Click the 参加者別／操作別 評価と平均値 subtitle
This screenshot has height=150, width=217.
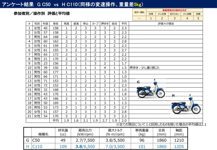click(x=42, y=13)
